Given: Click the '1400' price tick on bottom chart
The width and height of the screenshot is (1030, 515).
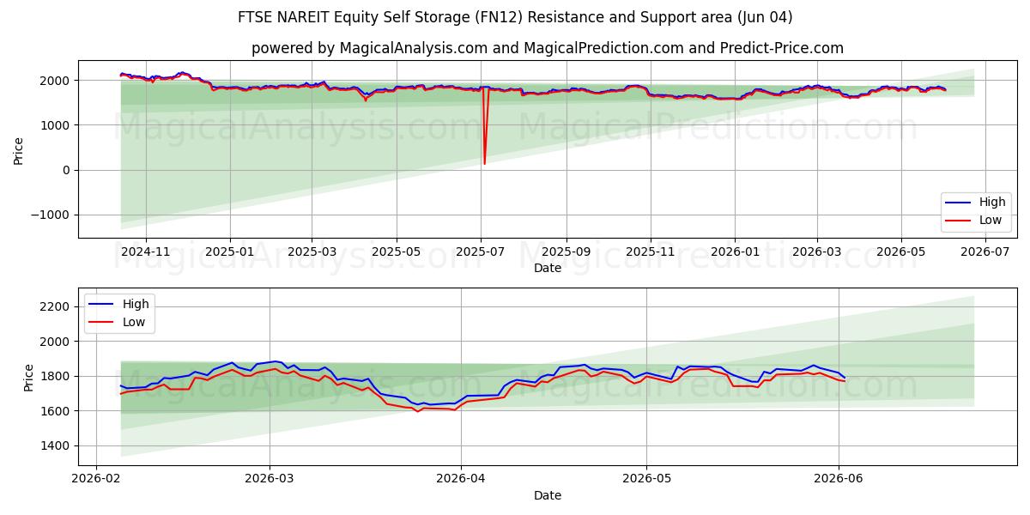Looking at the screenshot, I should click(57, 445).
